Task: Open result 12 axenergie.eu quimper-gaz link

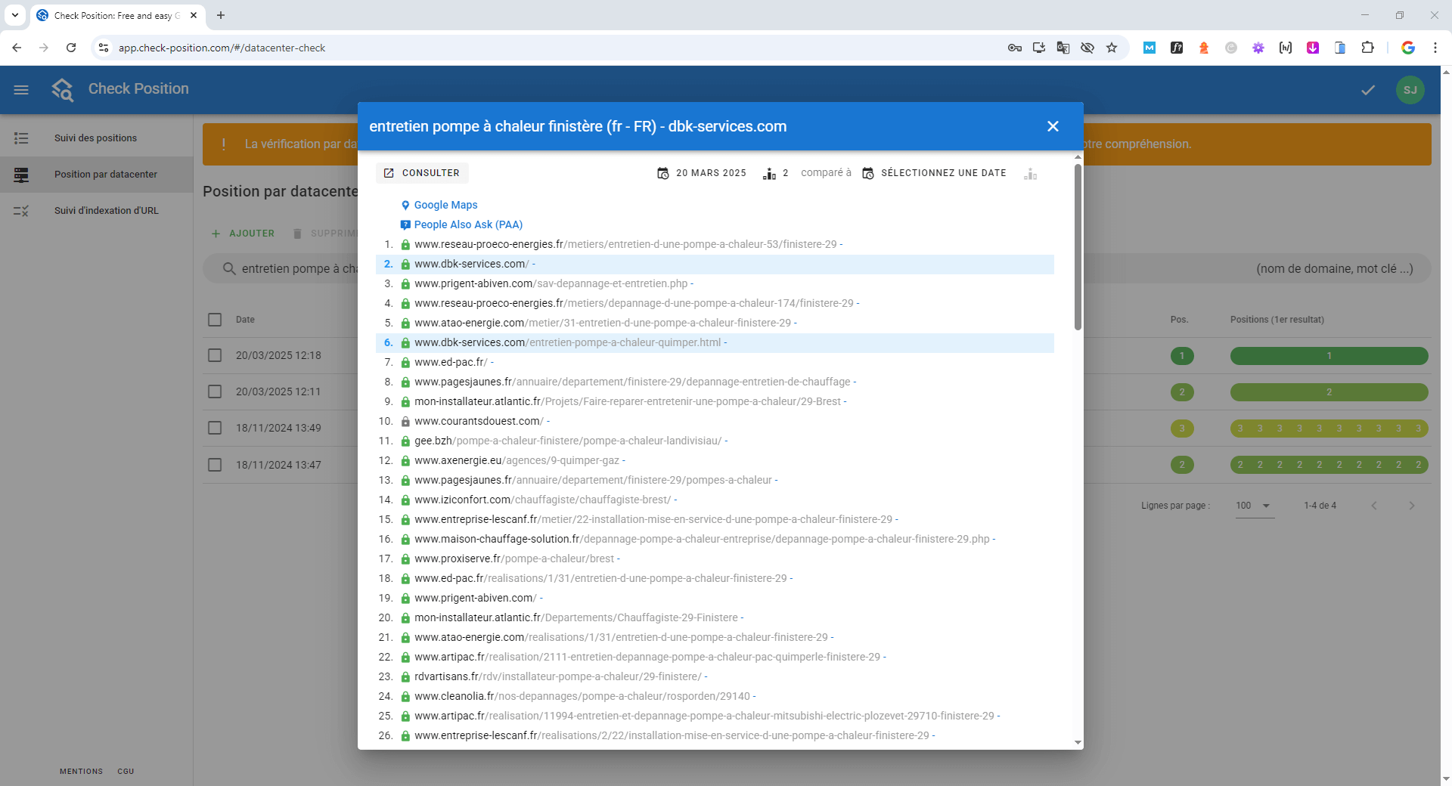Action: coord(517,460)
